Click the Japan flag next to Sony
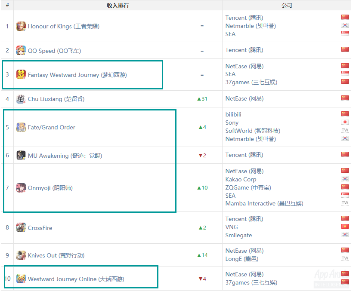The width and height of the screenshot is (359, 291). coord(345,123)
